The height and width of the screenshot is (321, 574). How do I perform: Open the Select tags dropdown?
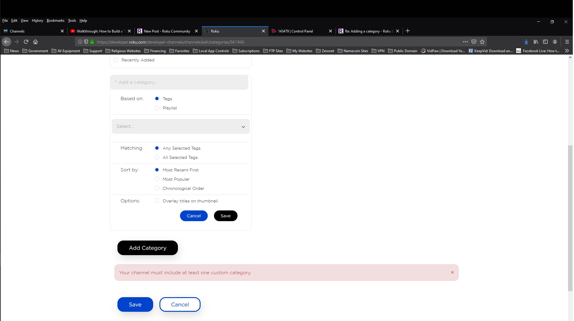pos(181,126)
